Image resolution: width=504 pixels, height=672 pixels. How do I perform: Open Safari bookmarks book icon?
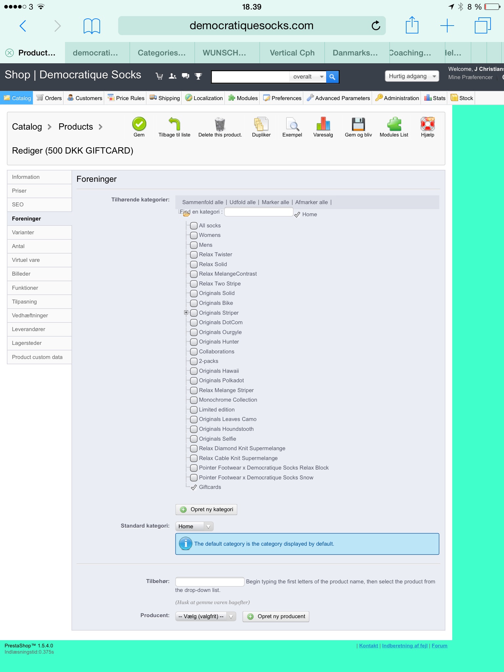point(92,26)
